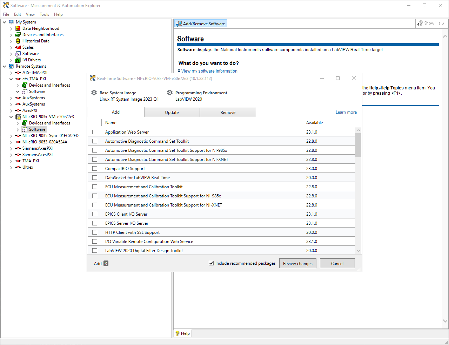The width and height of the screenshot is (449, 345).
Task: Uncheck Include recommended packages checkbox
Action: (211, 263)
